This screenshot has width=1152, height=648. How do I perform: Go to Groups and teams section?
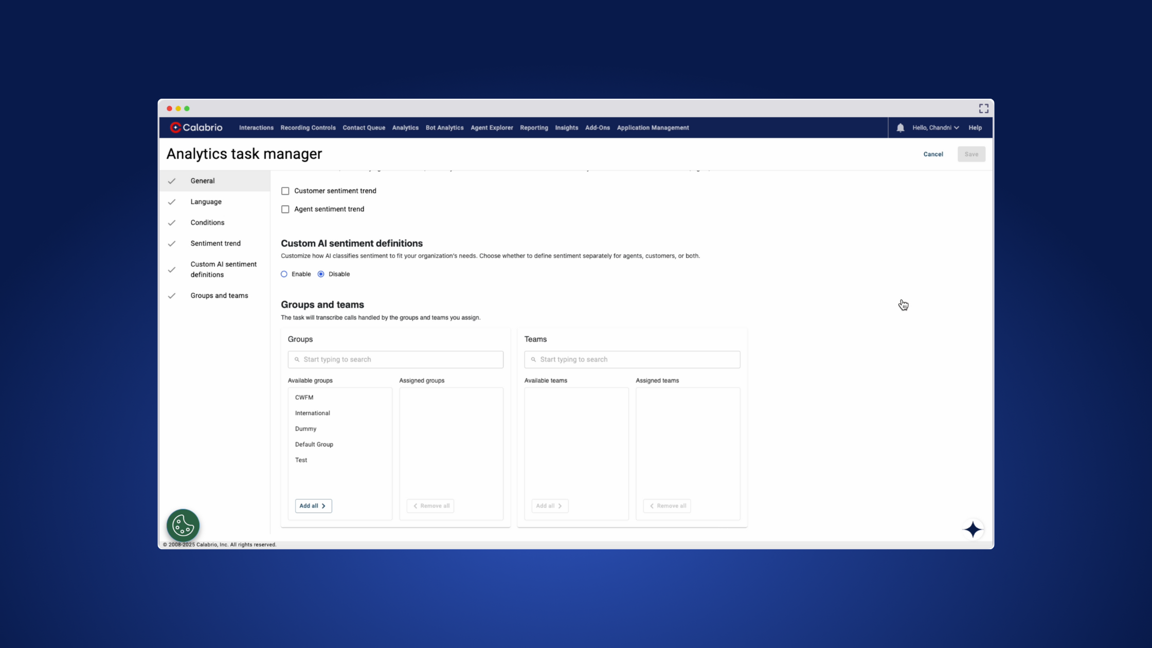pos(219,296)
